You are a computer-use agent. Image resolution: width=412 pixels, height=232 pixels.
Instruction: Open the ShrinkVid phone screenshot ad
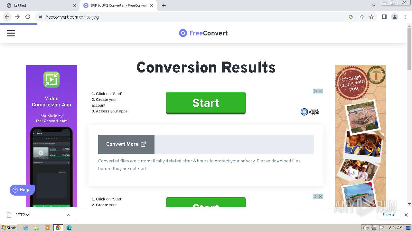[x=51, y=167]
